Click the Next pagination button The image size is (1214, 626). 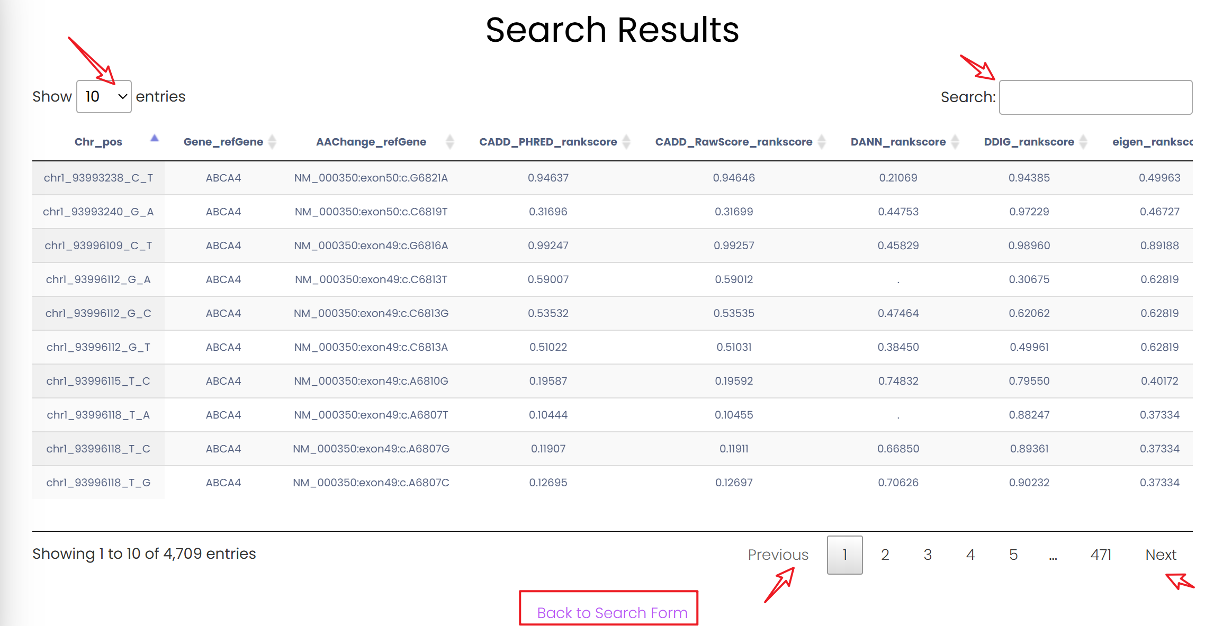1161,555
